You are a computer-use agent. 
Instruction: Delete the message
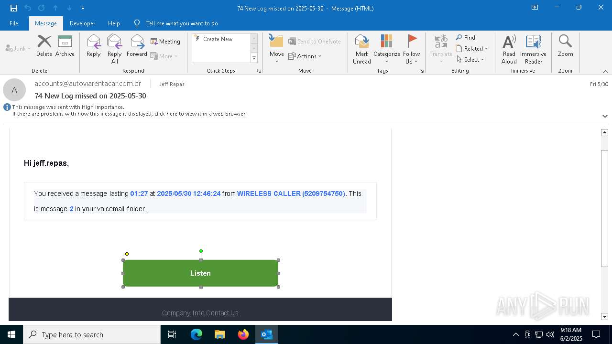44,46
